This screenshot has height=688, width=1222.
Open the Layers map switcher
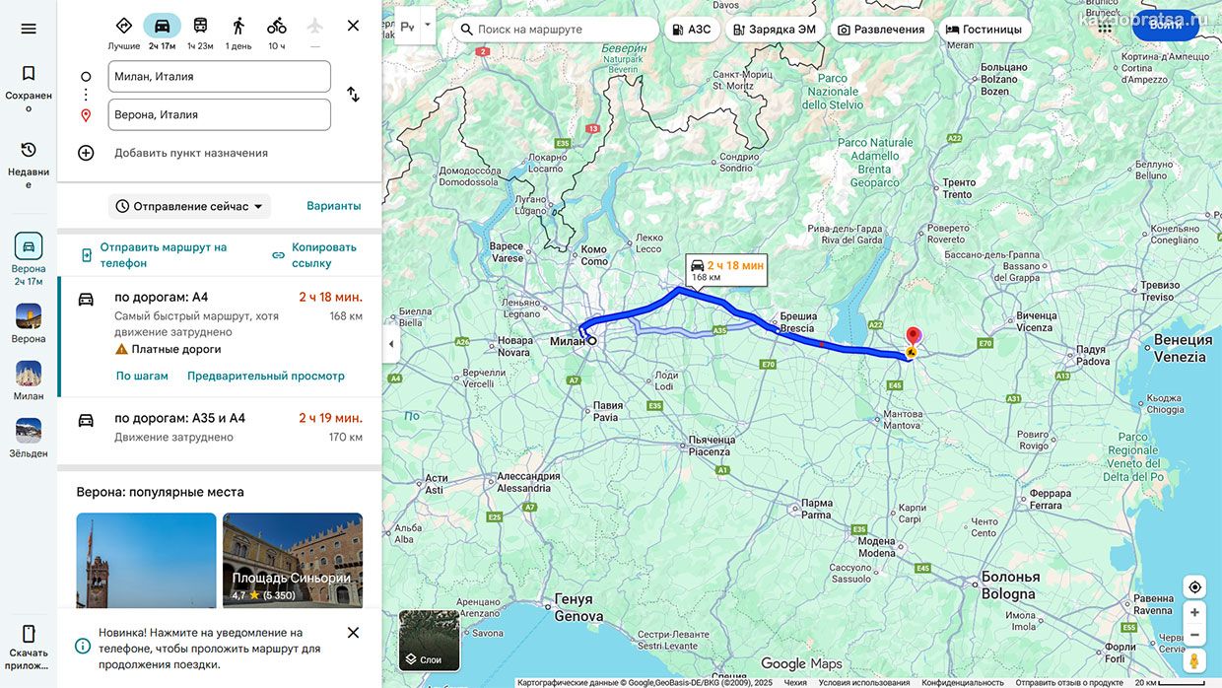click(430, 641)
